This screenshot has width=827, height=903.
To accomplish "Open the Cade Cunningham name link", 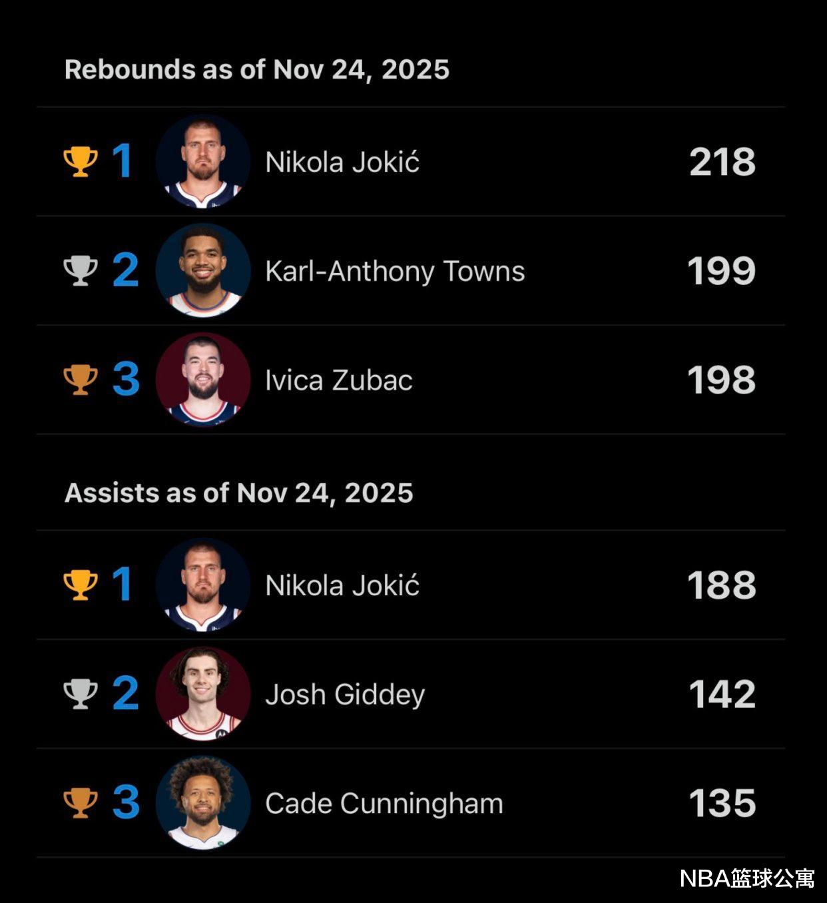I will [384, 803].
